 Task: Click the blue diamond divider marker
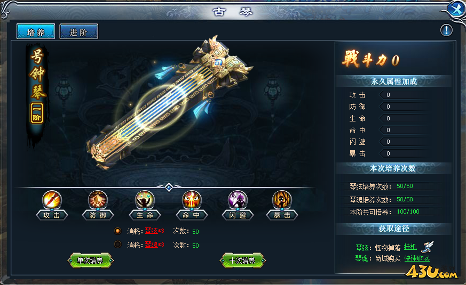169,187
